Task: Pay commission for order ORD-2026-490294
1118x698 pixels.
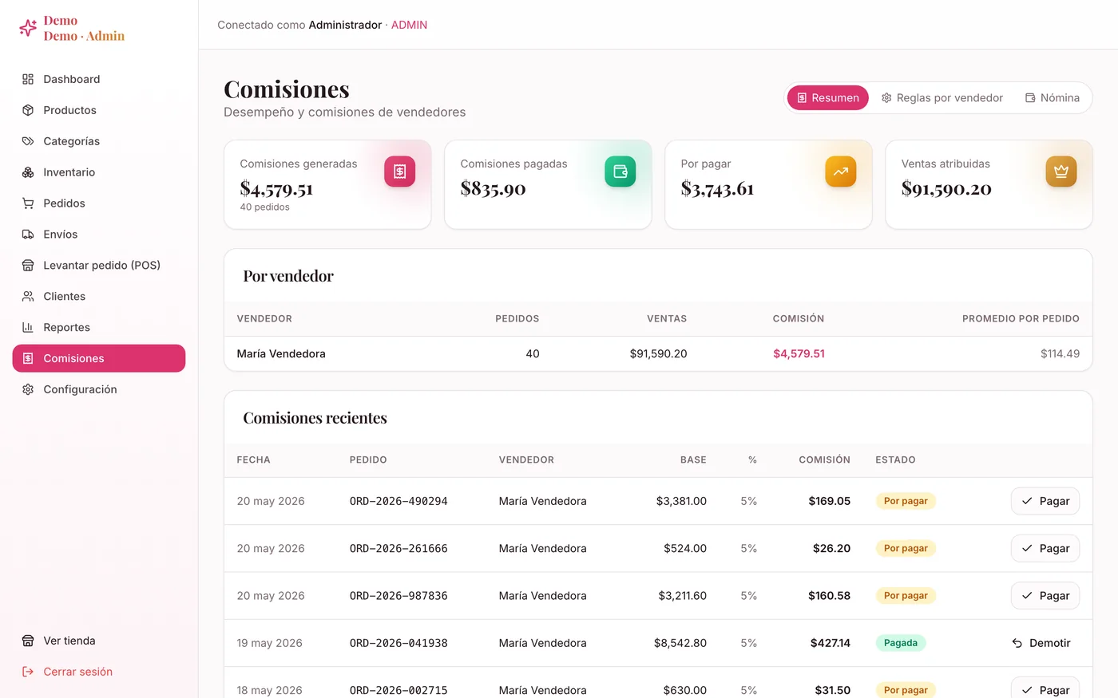Action: (x=1045, y=501)
